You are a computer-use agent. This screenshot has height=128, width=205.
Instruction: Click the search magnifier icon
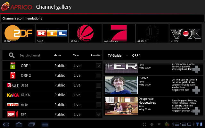(x=12, y=55)
